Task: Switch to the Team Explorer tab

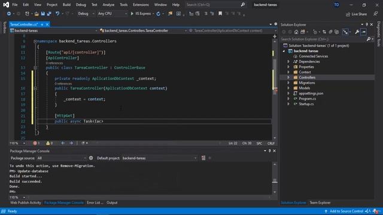Action: (x=320, y=202)
